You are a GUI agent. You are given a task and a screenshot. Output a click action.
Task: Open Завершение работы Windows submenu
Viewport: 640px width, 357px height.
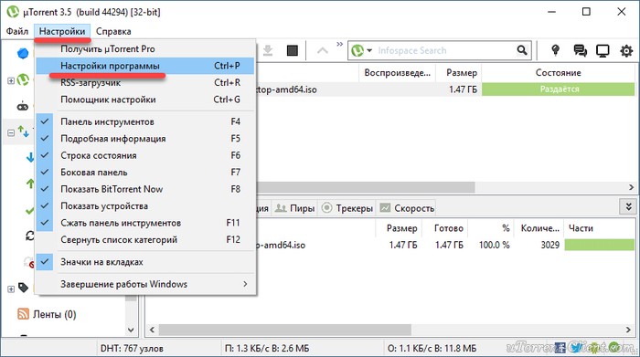tap(144, 284)
